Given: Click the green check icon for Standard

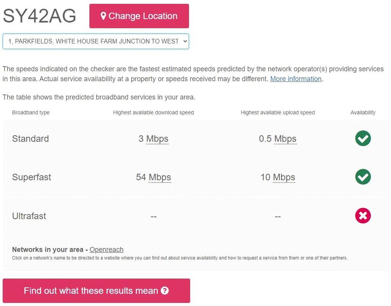Looking at the screenshot, I should tap(363, 138).
